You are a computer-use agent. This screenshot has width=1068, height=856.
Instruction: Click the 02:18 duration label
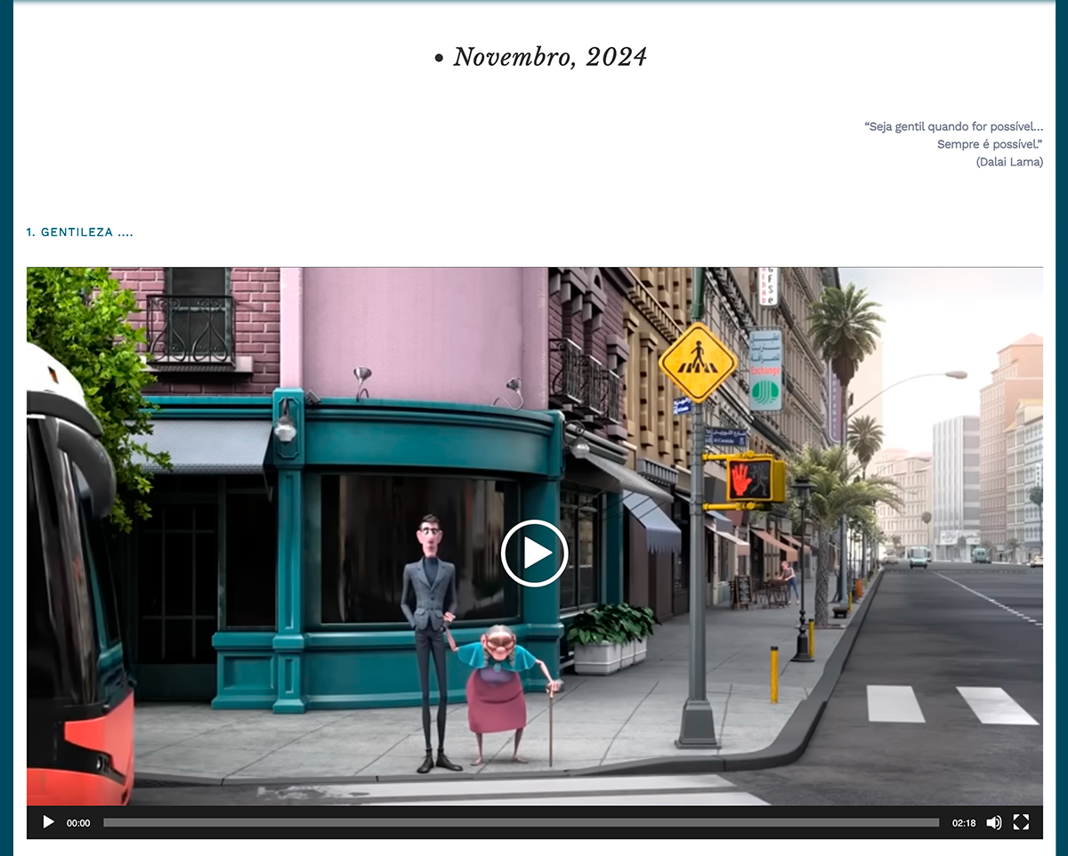[964, 824]
